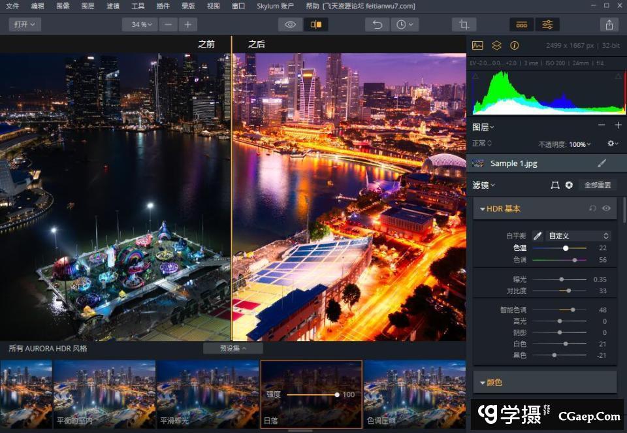
Task: Click the share/export icon at top right
Action: 609,25
